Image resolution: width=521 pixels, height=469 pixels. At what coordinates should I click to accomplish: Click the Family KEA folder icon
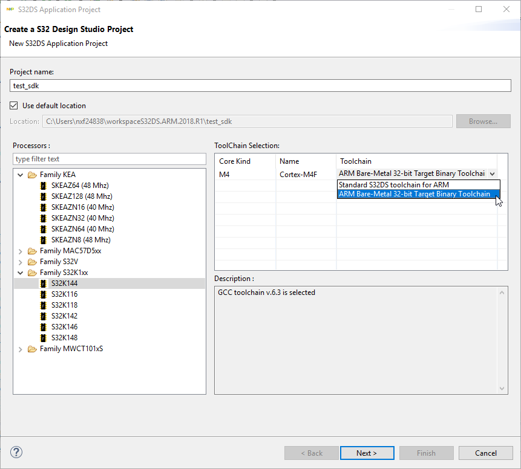(32, 175)
